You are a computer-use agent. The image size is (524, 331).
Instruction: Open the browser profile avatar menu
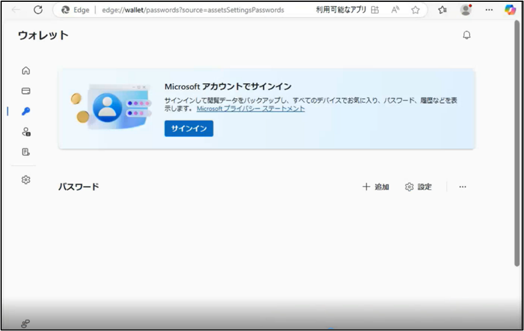[x=466, y=10]
